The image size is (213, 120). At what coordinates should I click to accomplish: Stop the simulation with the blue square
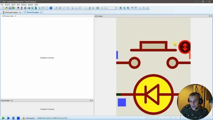[x=18, y=118]
